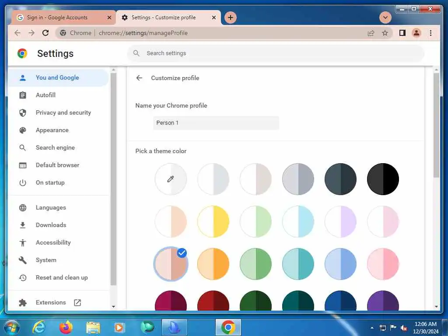Click the Chrome site info chip in address bar
Screen dimensions: 448x336
point(76,33)
